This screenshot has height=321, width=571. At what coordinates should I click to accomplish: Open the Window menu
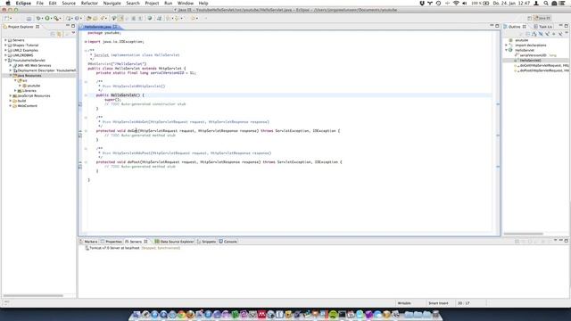pos(186,3)
